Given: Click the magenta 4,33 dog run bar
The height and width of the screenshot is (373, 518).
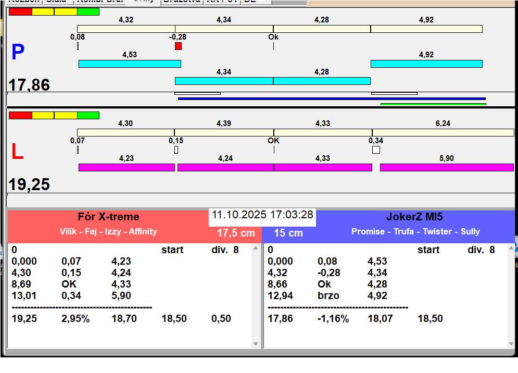Looking at the screenshot, I should click(x=323, y=167).
